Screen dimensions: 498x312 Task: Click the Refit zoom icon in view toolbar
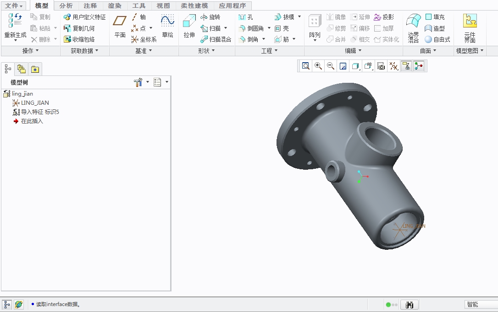pos(305,66)
